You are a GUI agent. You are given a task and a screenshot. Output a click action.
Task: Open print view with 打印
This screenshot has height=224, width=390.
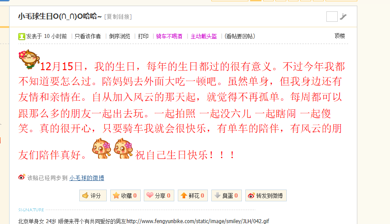point(143,36)
